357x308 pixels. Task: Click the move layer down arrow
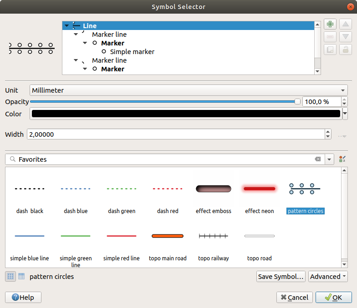[x=346, y=37]
